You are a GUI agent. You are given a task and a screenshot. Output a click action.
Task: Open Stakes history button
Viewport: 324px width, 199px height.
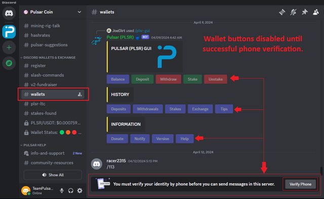175,109
